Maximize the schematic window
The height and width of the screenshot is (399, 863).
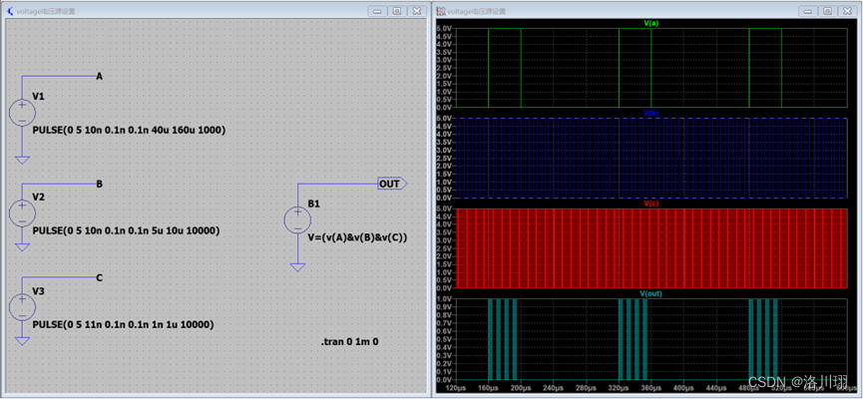396,11
